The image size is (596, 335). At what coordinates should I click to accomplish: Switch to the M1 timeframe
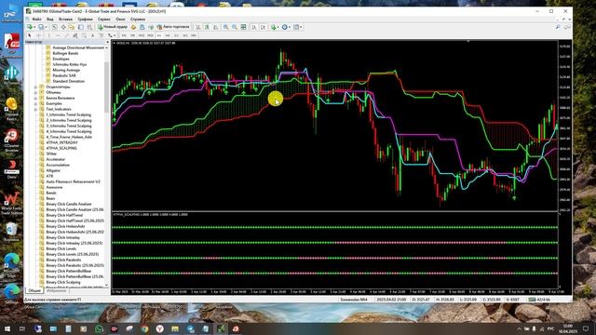pos(124,35)
